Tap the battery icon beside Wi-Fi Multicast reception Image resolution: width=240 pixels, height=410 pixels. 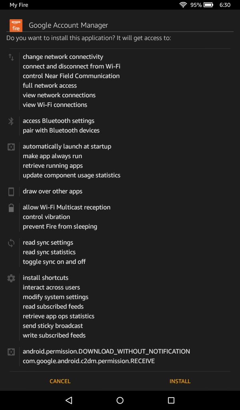click(x=11, y=208)
